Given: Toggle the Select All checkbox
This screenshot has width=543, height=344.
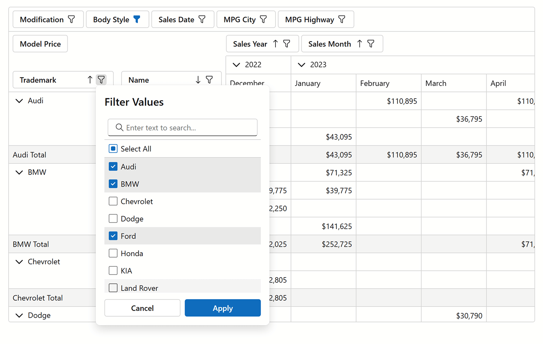Looking at the screenshot, I should click(113, 148).
